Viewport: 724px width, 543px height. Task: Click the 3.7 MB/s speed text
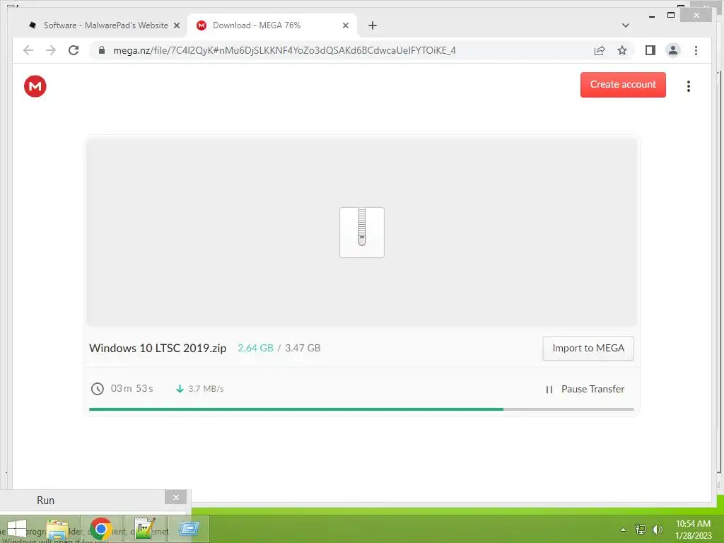coord(206,389)
